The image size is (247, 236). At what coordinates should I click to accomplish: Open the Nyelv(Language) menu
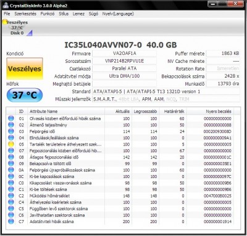[118, 14]
